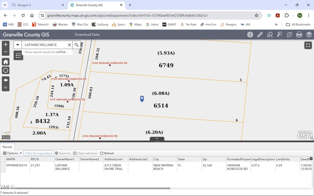This screenshot has height=196, width=314.
Task: Click the Download Data link
Action: tap(87, 34)
